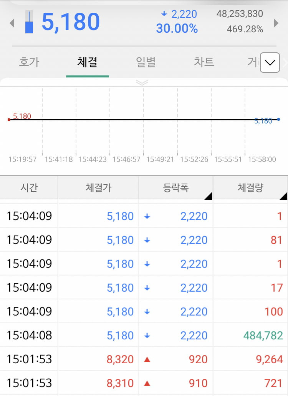Click the blue end point on chart
The image size is (288, 396).
[x=278, y=119]
